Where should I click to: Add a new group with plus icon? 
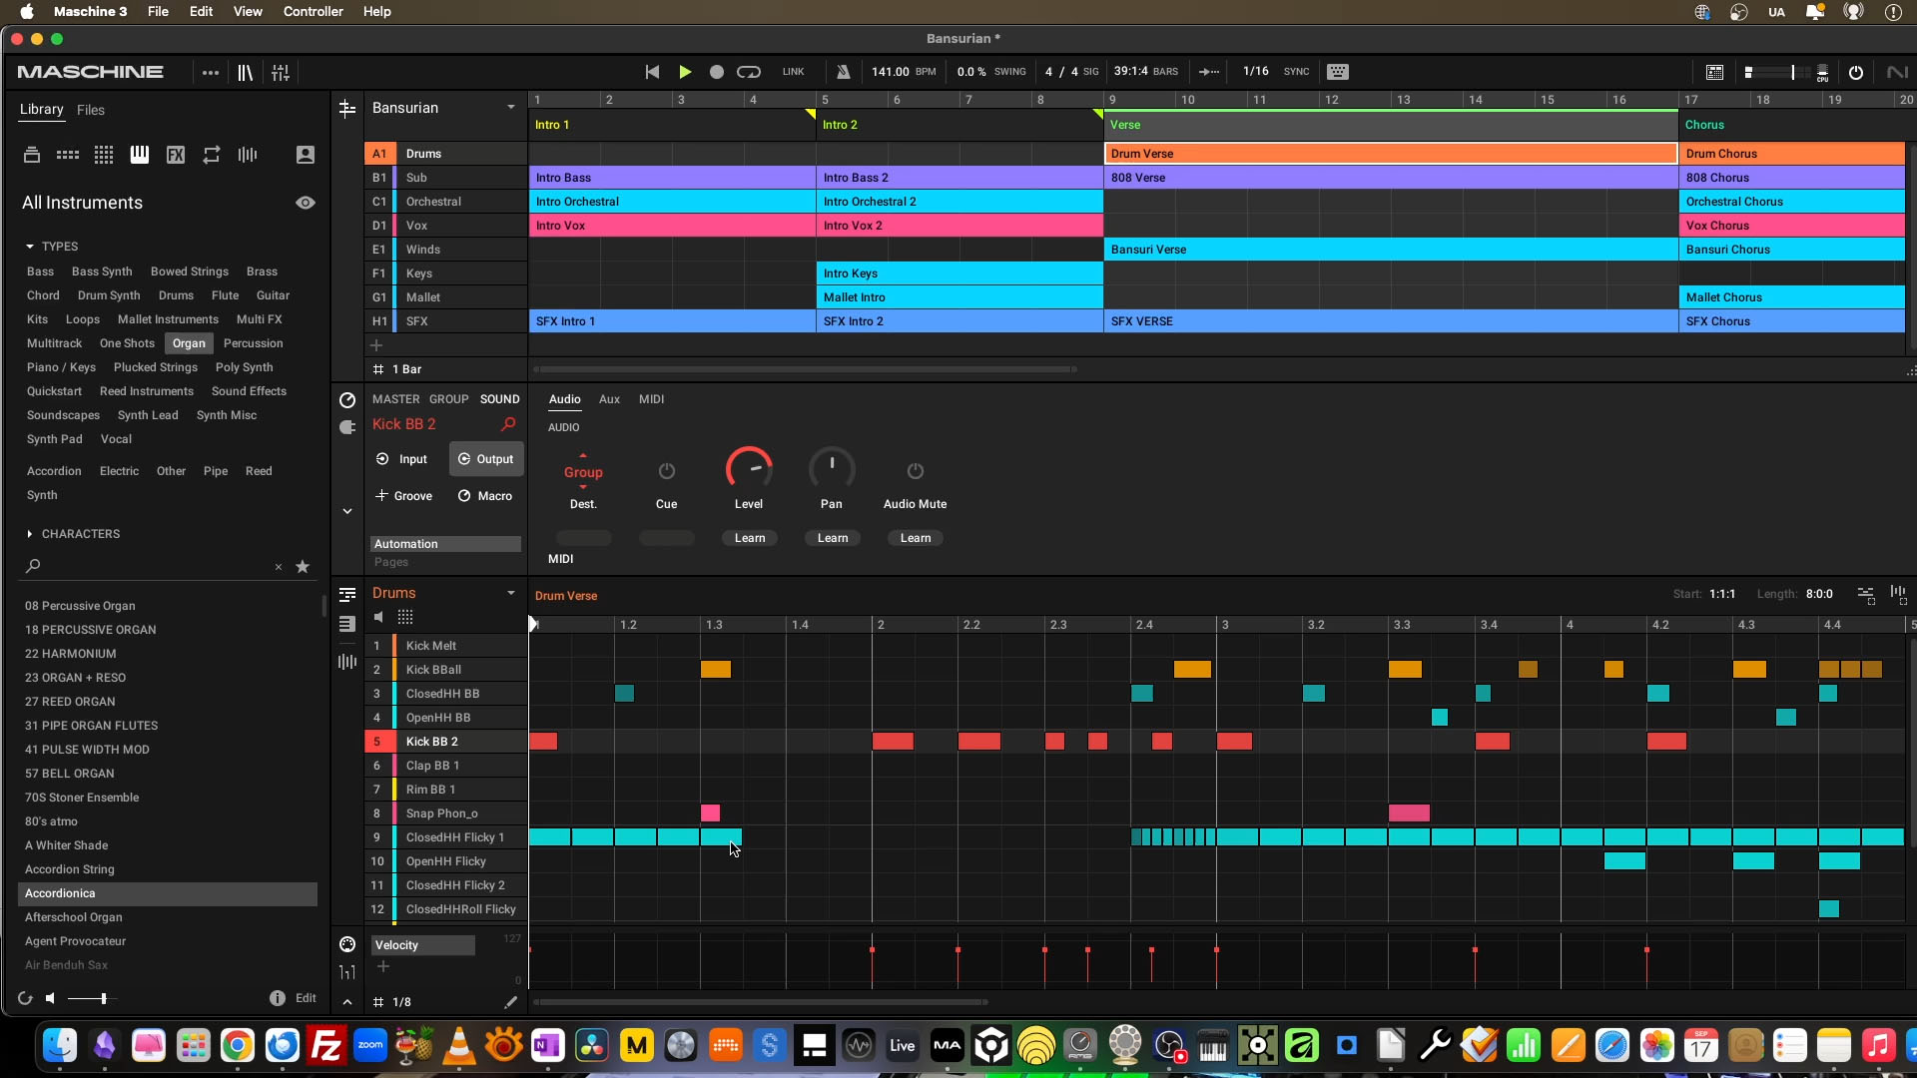point(376,345)
